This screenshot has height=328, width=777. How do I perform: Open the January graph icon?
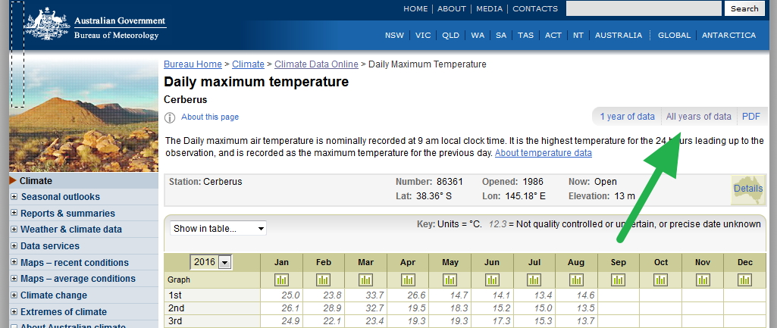281,280
